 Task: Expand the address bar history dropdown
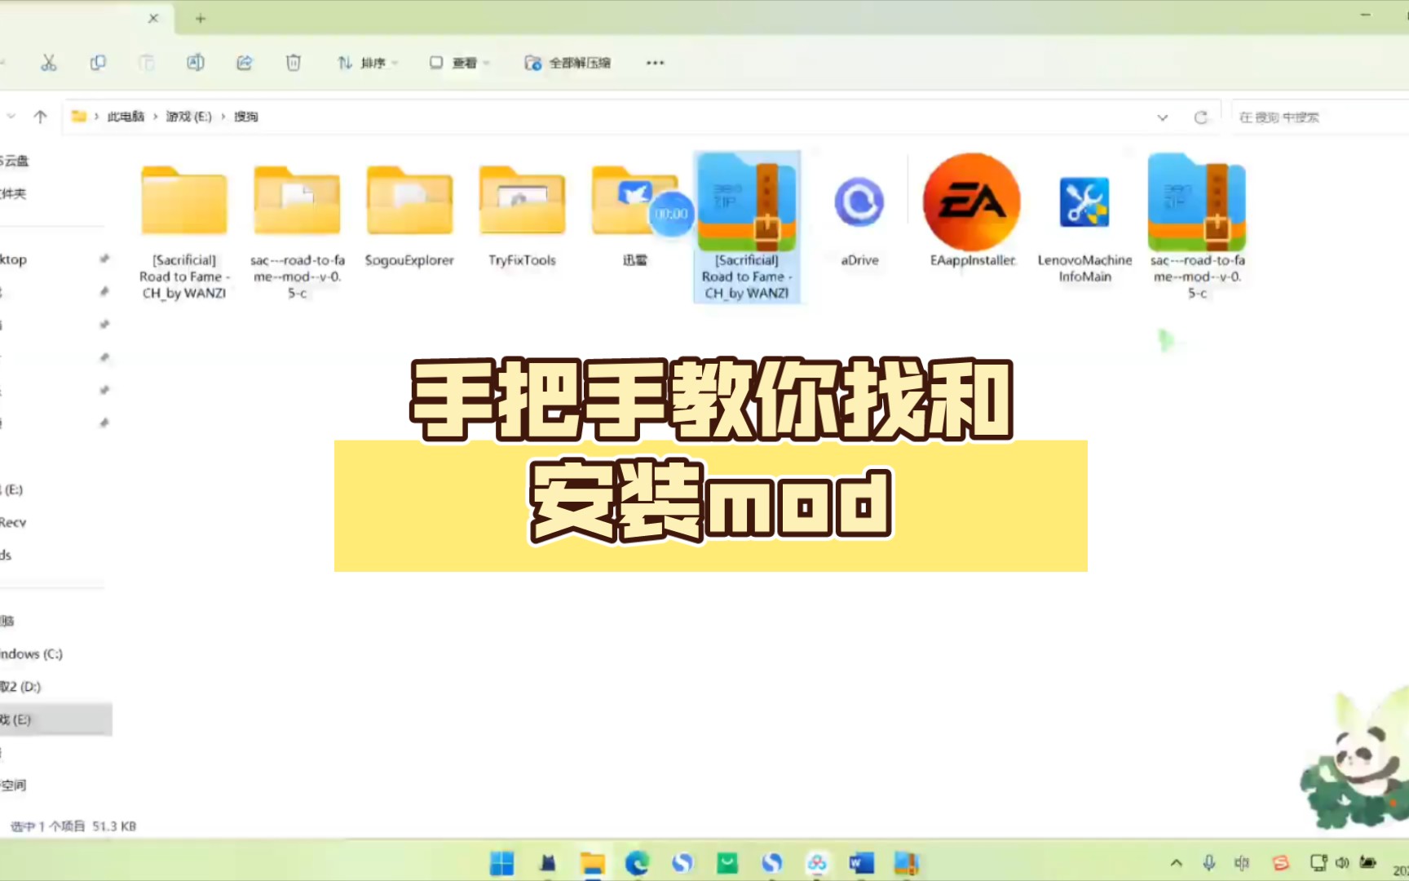(1162, 117)
